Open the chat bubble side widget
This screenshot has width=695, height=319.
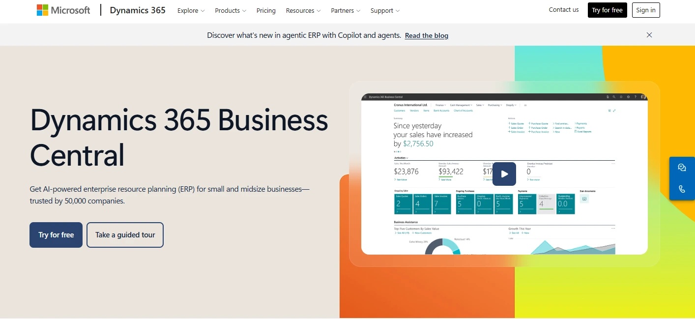tap(682, 168)
